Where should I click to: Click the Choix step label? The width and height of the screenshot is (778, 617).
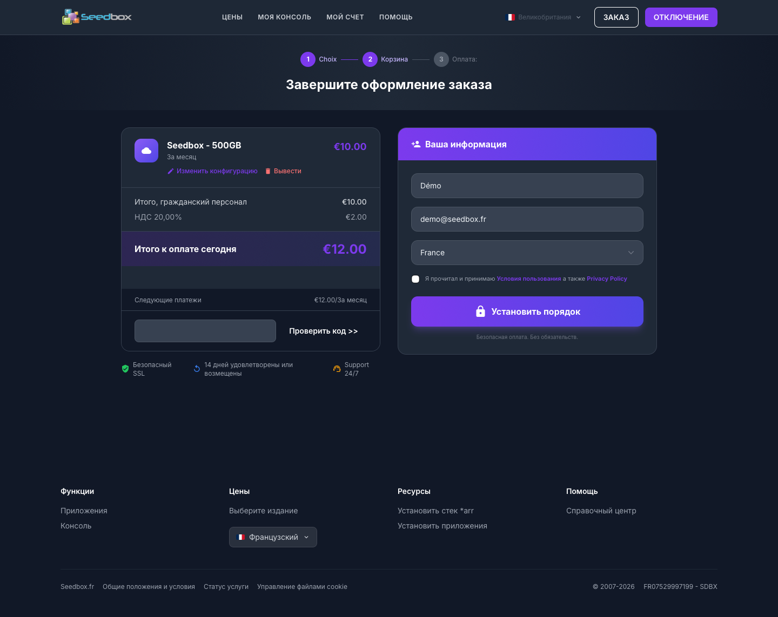(327, 59)
